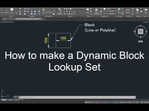
Task: Click the command line input field
Action: [x=77, y=97]
